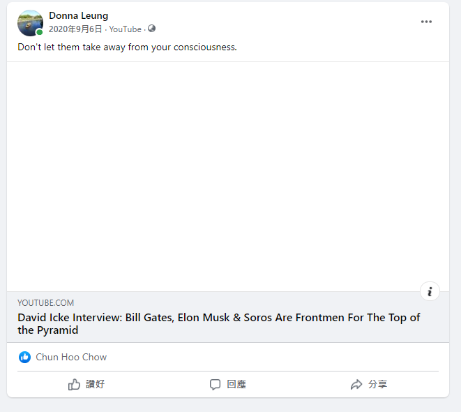Image resolution: width=461 pixels, height=412 pixels.
Task: View Chun Hoo Chow in reactions
Action: pyautogui.click(x=71, y=357)
